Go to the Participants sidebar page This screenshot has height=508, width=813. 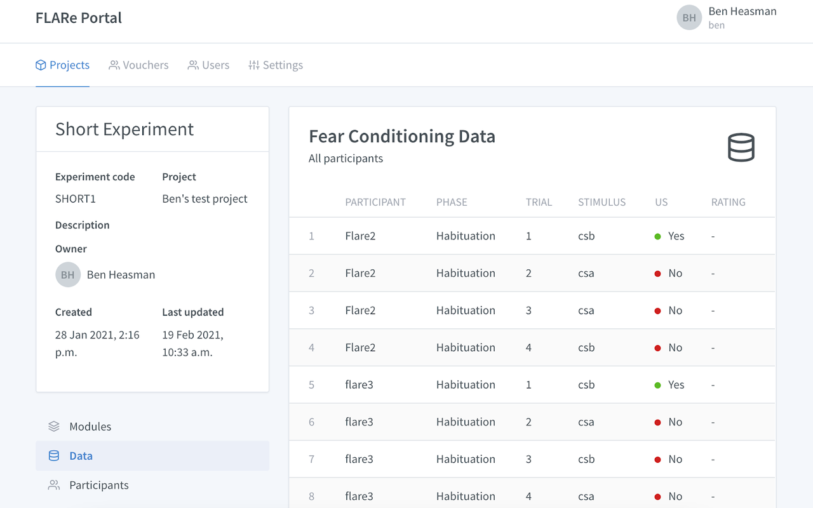point(99,485)
